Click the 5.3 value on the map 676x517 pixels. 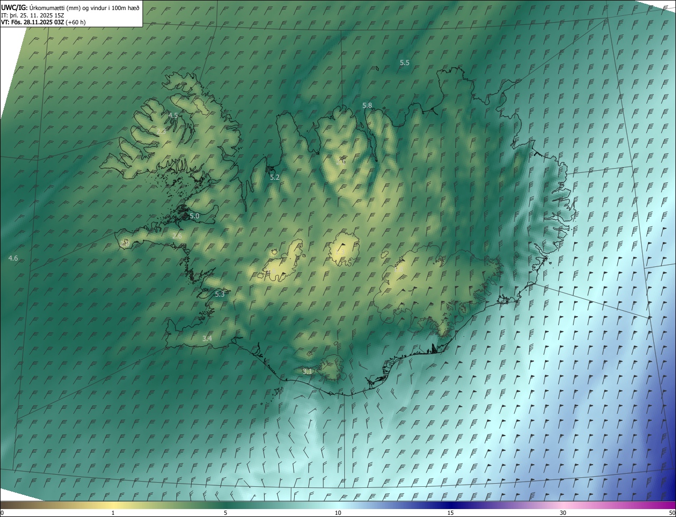pos(220,294)
